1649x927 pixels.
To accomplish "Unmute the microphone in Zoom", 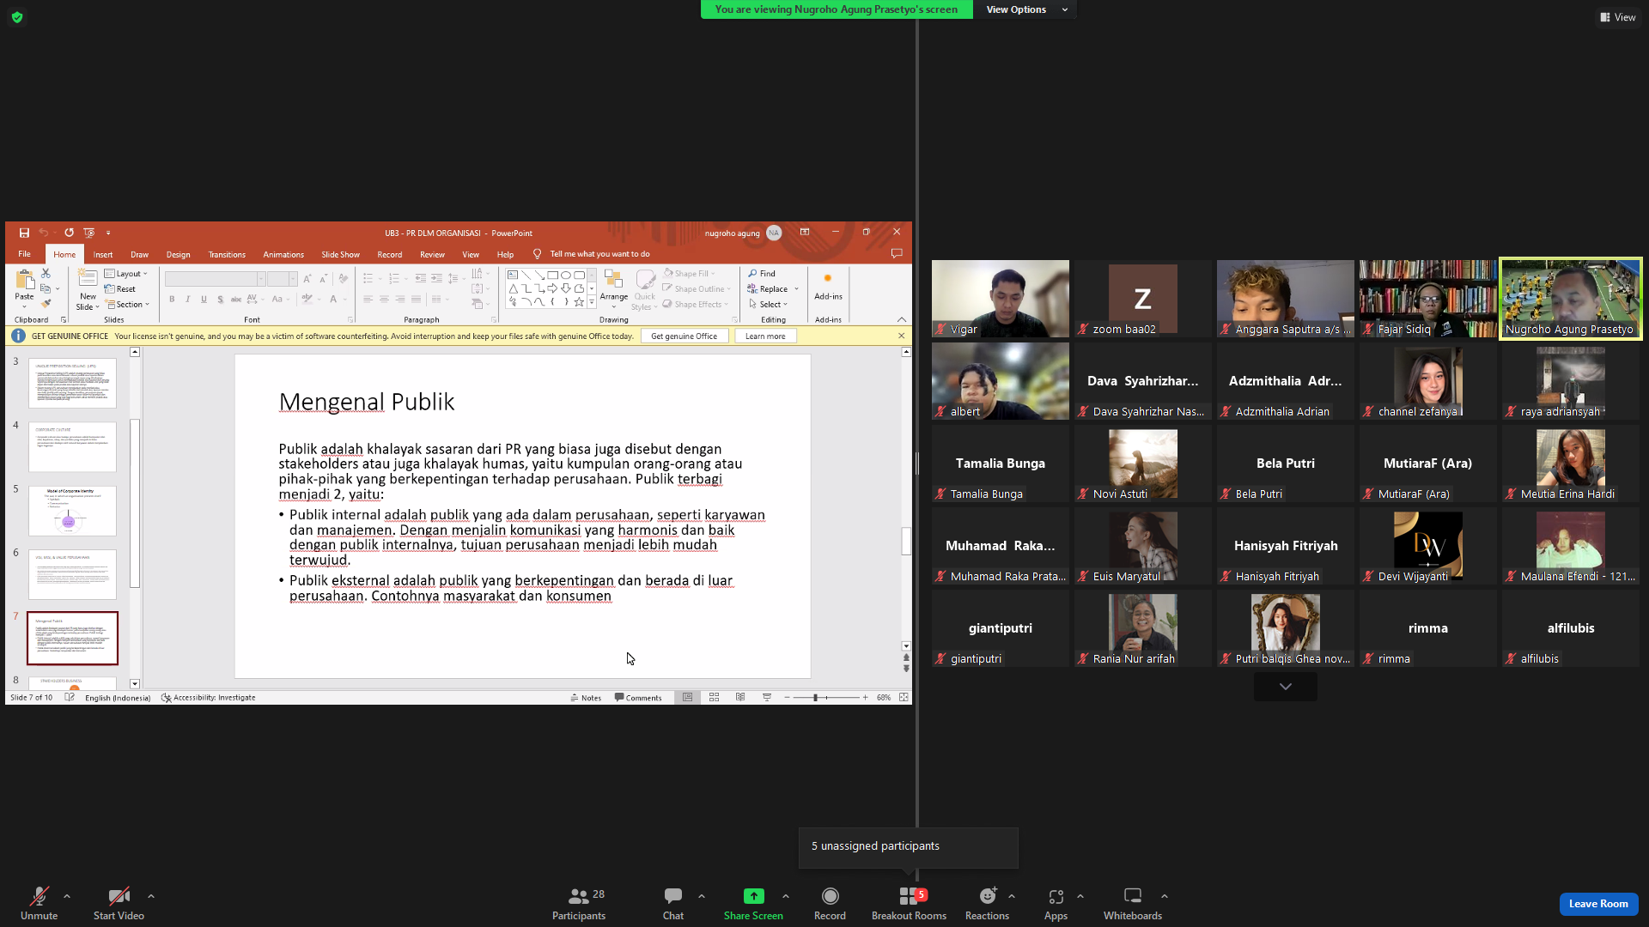I will pos(39,904).
